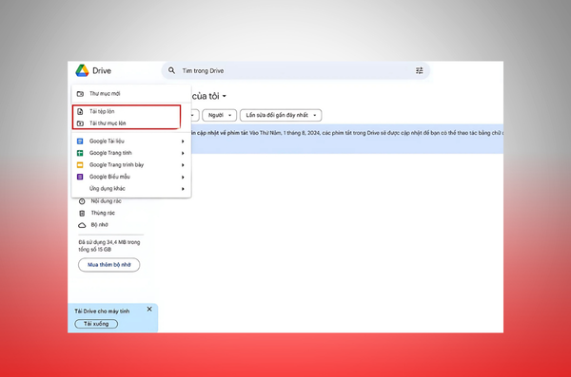Click the Google Trang tính sheets icon
571x377 pixels.
[80, 153]
